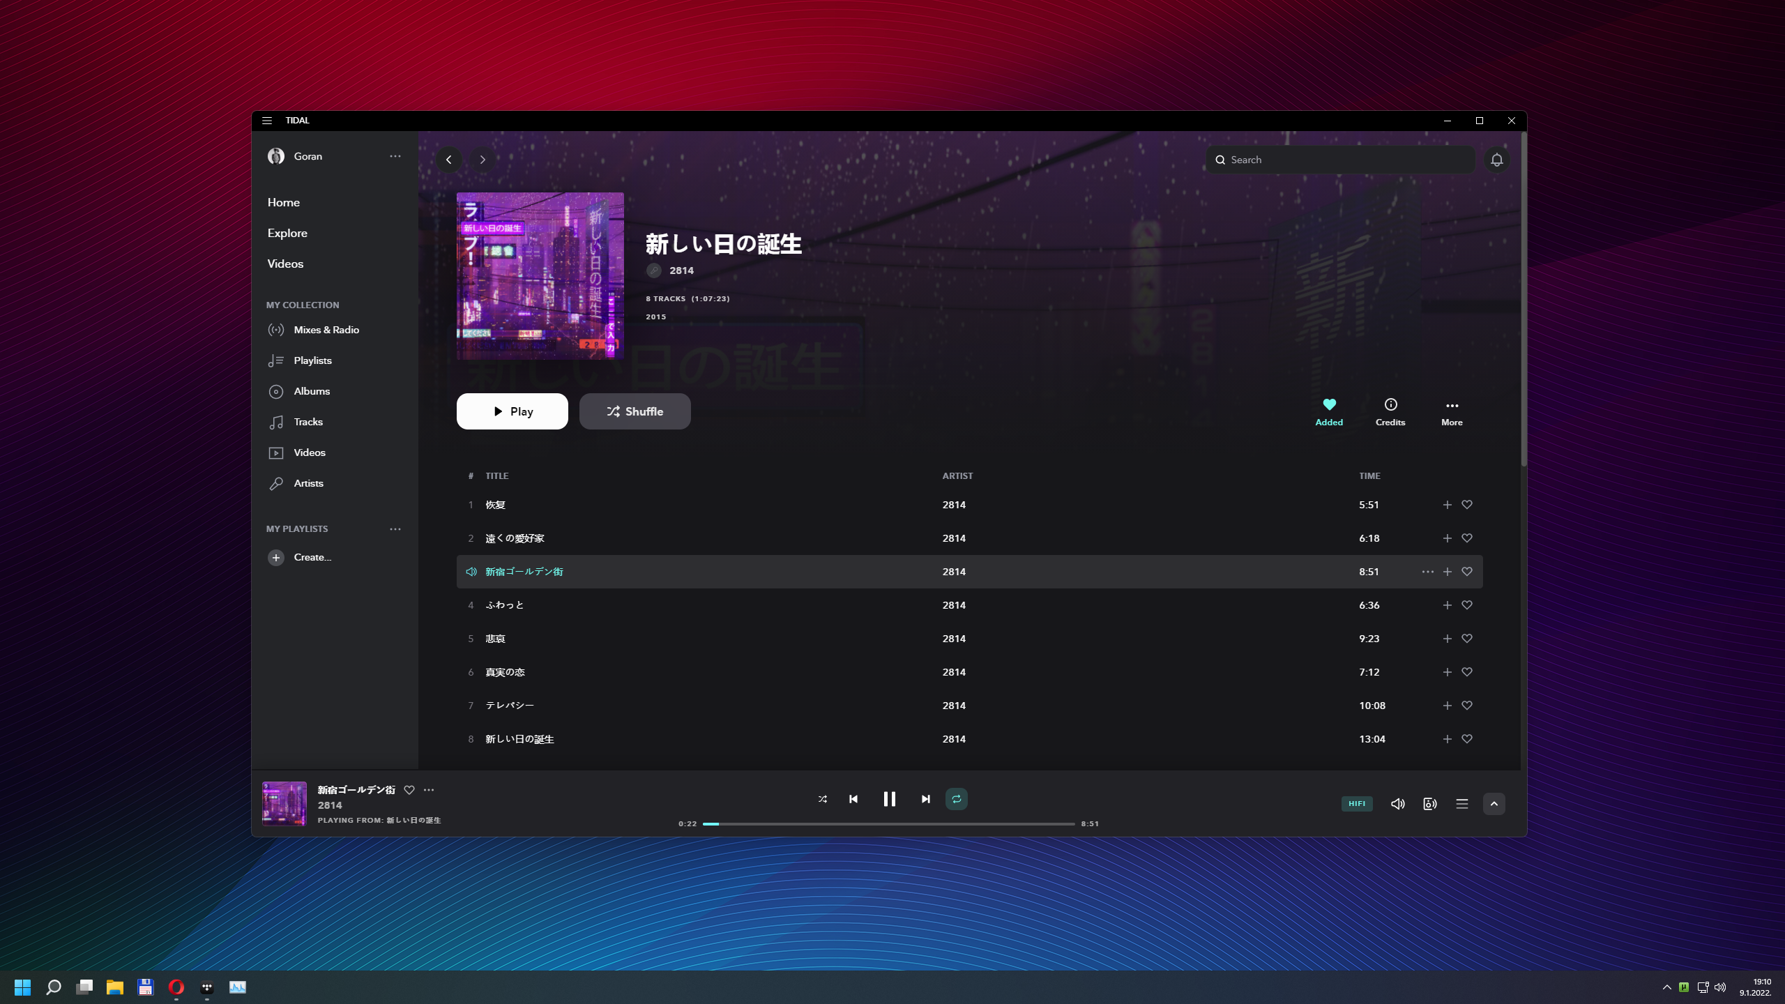Favorite track 8 新しい日の誕生 with the heart
Image resolution: width=1785 pixels, height=1004 pixels.
point(1467,739)
